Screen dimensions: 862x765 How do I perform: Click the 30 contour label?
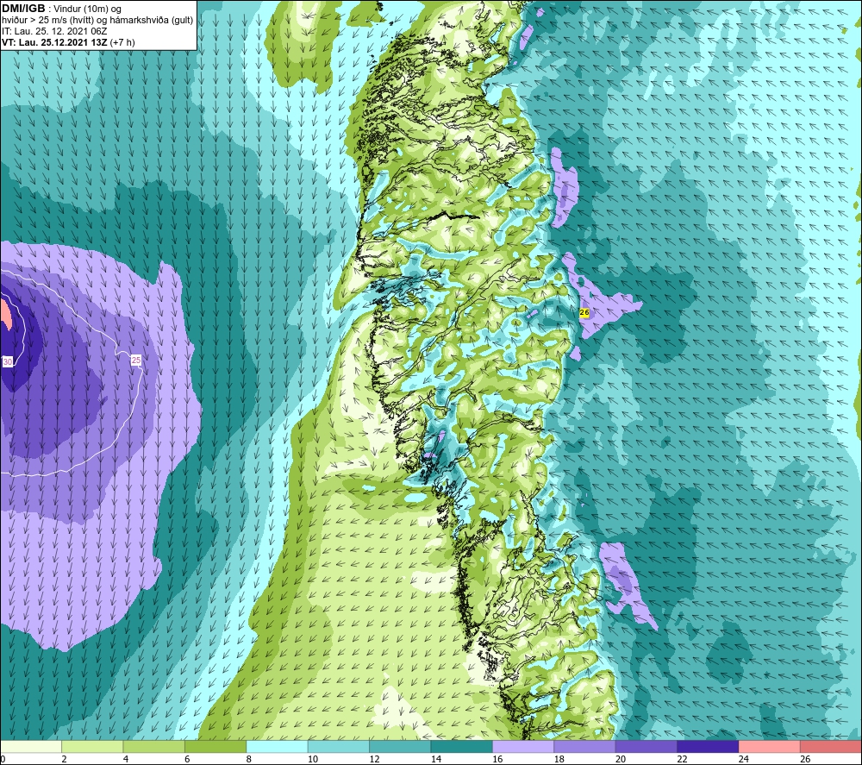(x=8, y=361)
